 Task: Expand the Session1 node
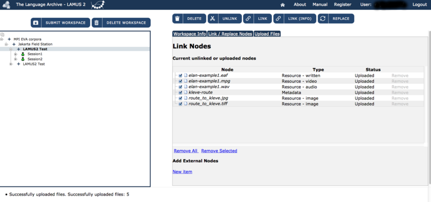coord(16,54)
